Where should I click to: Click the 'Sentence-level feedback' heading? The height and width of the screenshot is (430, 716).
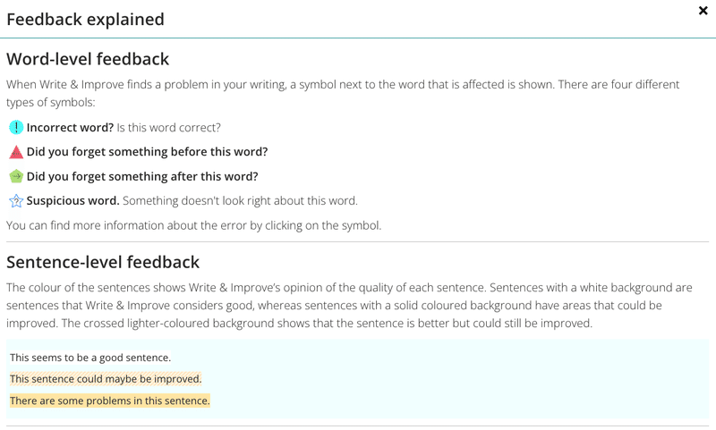[103, 262]
